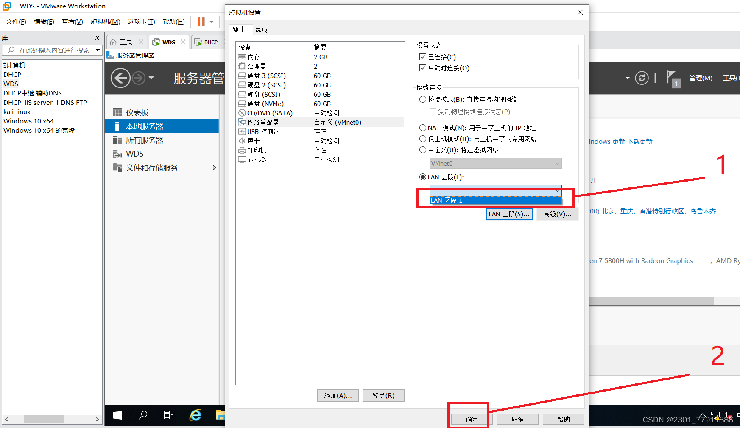Select the Memory (内存) device icon
Viewport: 740px width, 428px height.
tap(242, 57)
